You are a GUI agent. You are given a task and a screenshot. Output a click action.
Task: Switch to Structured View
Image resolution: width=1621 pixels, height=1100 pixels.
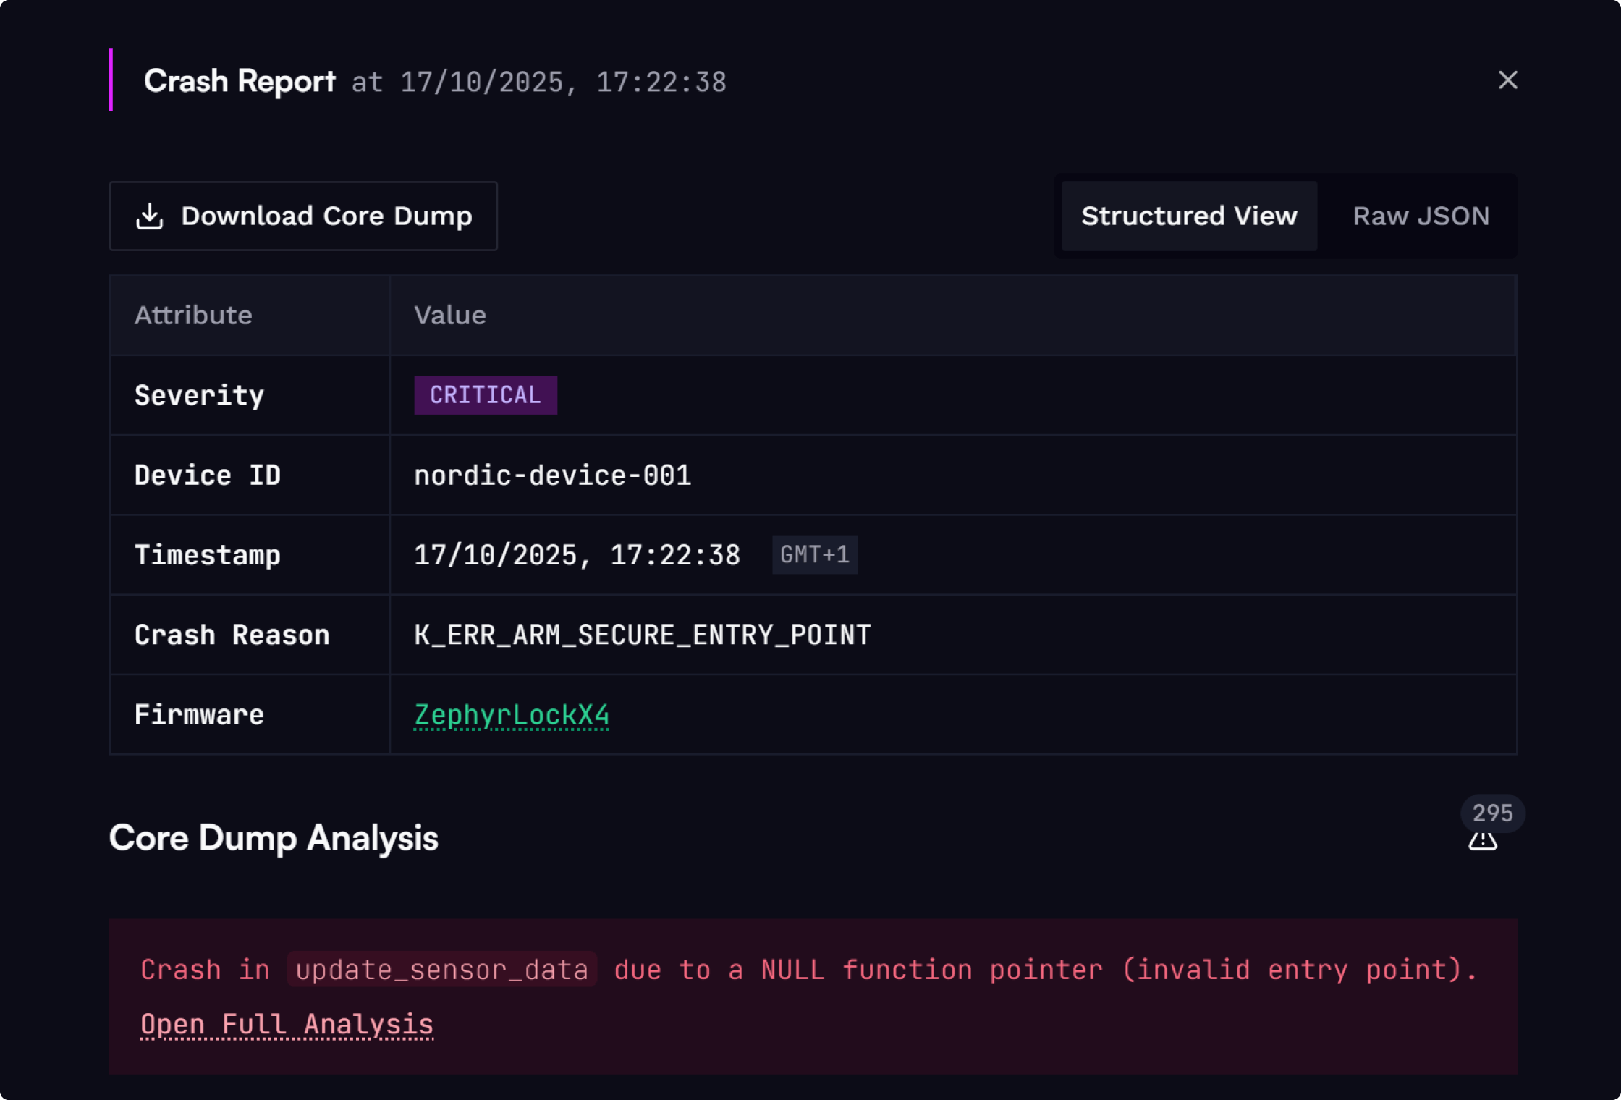pos(1189,216)
